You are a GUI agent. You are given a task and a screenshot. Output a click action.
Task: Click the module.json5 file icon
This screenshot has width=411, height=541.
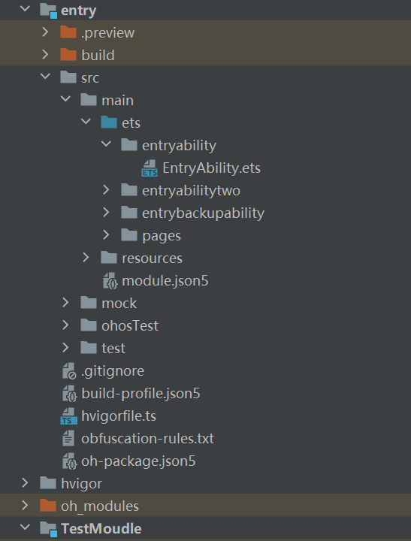tap(110, 280)
